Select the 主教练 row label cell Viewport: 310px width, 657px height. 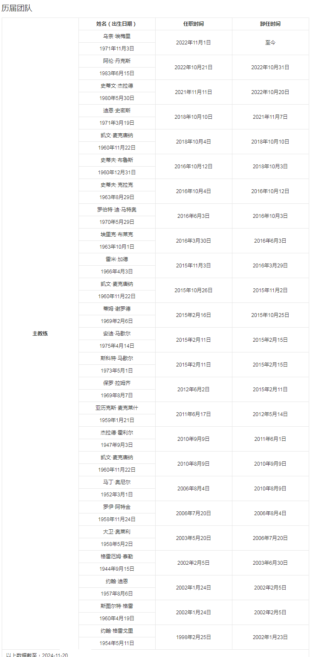point(40,334)
